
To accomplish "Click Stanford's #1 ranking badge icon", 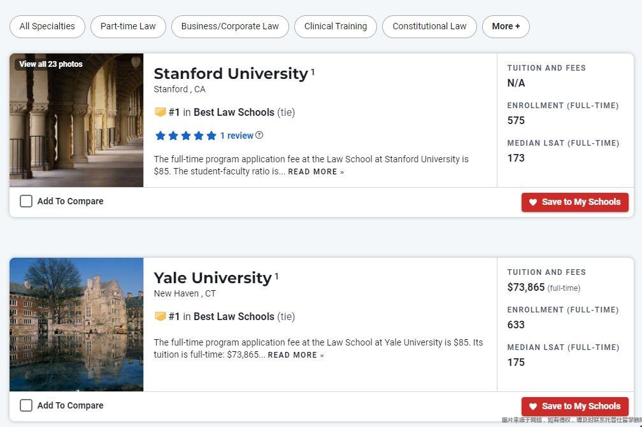I will pos(160,112).
